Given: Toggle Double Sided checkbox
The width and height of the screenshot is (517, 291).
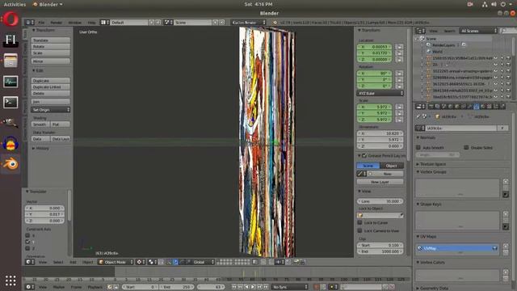Looking at the screenshot, I should pos(466,147).
